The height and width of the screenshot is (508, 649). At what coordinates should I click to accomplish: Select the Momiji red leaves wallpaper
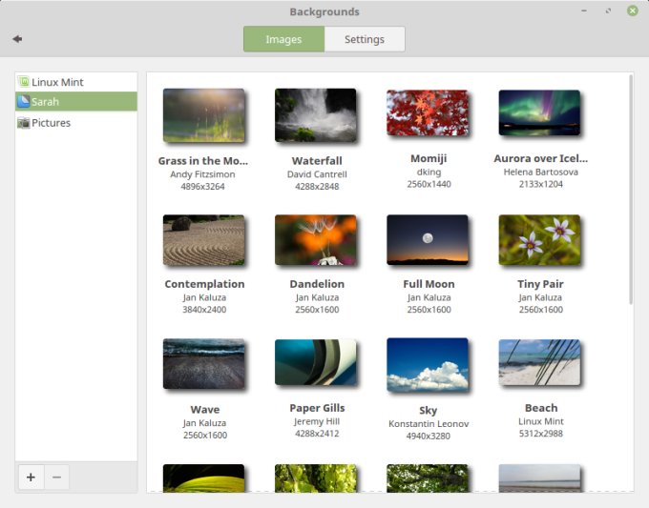[427, 113]
